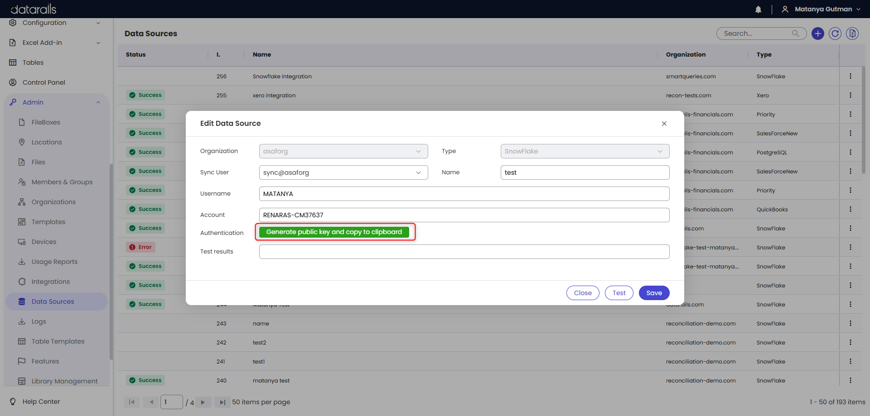This screenshot has width=870, height=416.
Task: Go to the next page arrow
Action: [x=203, y=402]
